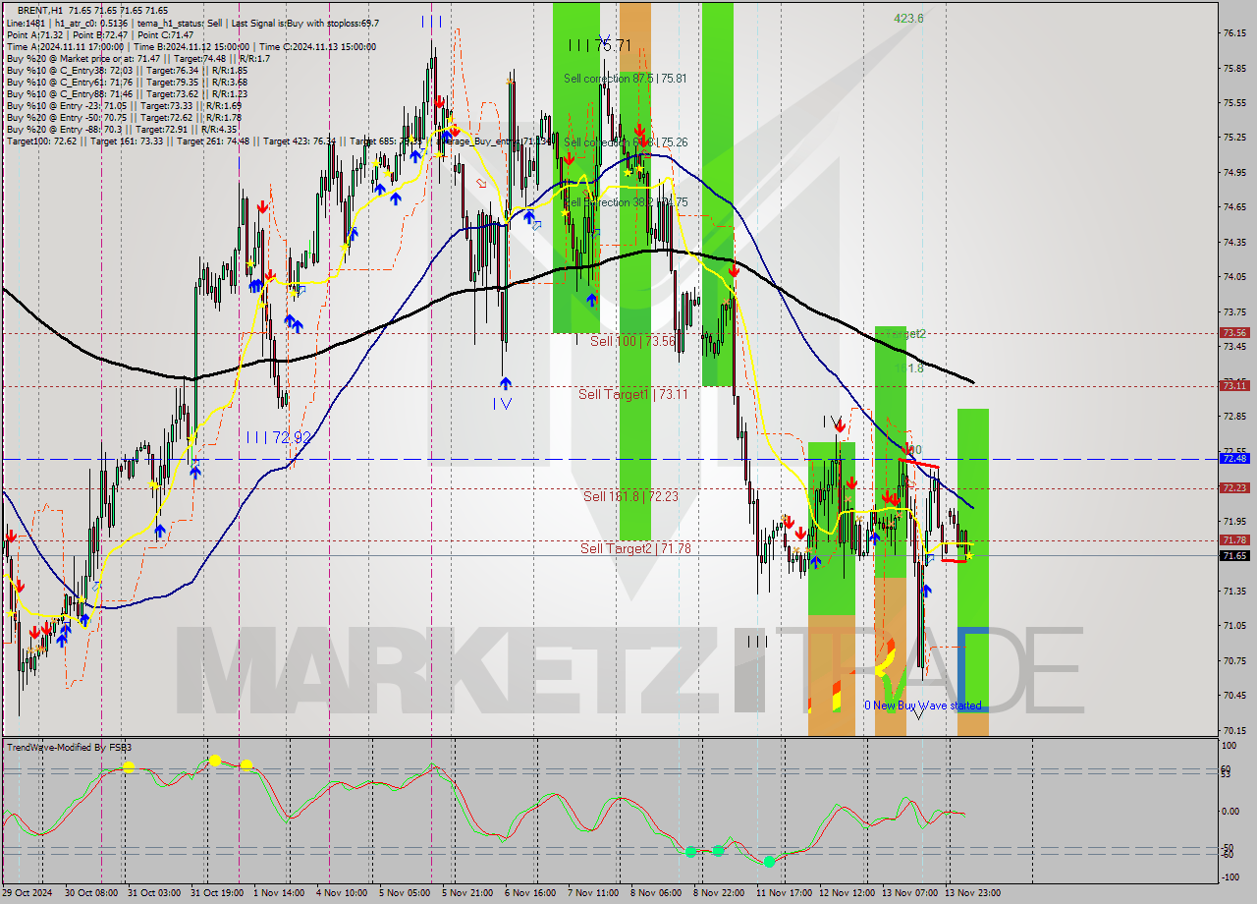Screen dimensions: 1257x904
Task: Click the red 71.78 price tag on axis
Action: coord(1234,540)
